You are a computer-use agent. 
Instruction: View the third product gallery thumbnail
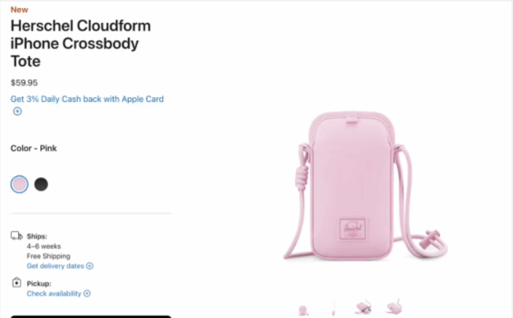click(x=363, y=307)
